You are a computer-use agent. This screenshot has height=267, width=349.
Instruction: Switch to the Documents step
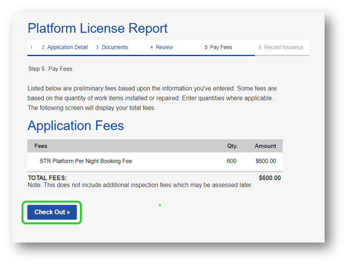[x=112, y=47]
